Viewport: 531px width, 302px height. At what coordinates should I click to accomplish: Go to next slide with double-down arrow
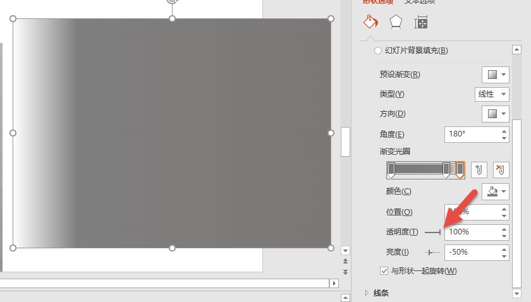click(x=345, y=272)
